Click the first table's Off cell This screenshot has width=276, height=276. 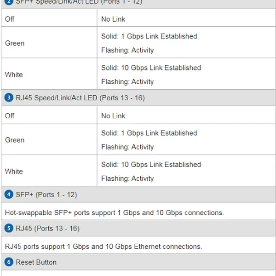pos(10,19)
